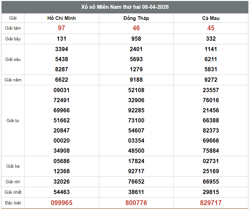The width and height of the screenshot is (249, 209).
Task: Select the Hồ Chí Minh column header
Action: pos(62,18)
